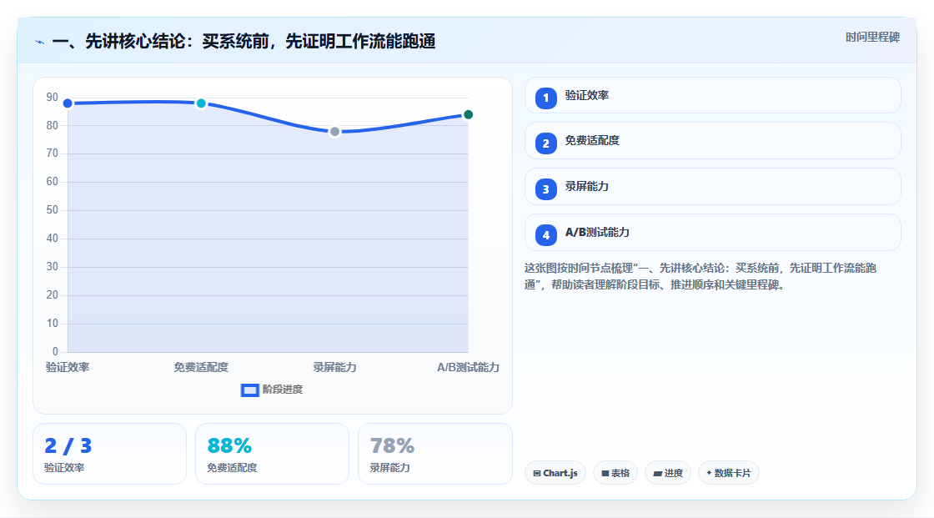
Task: Click the cyan 免费适配度 data point
Action: coord(201,103)
